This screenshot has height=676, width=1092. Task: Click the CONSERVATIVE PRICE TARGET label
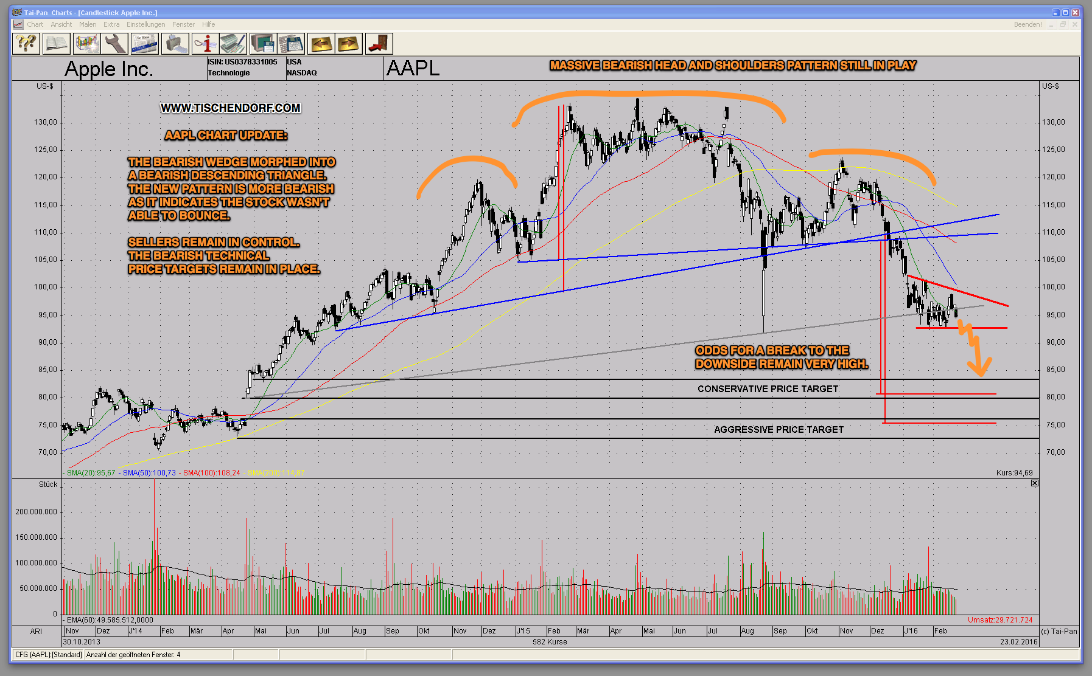click(768, 389)
